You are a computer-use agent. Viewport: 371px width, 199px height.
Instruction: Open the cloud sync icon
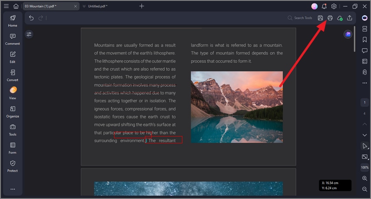[340, 18]
